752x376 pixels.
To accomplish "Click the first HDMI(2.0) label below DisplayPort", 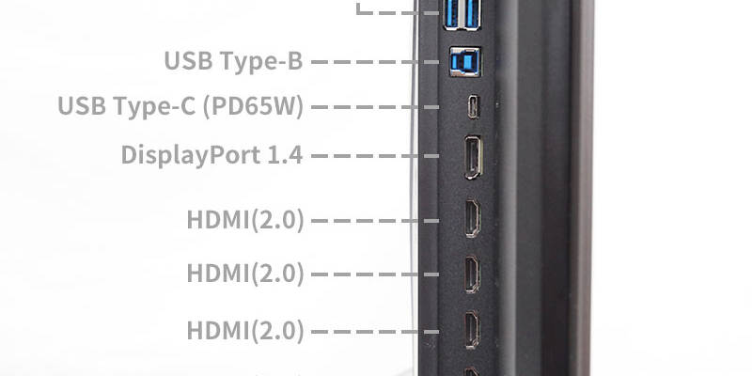I will tap(245, 220).
